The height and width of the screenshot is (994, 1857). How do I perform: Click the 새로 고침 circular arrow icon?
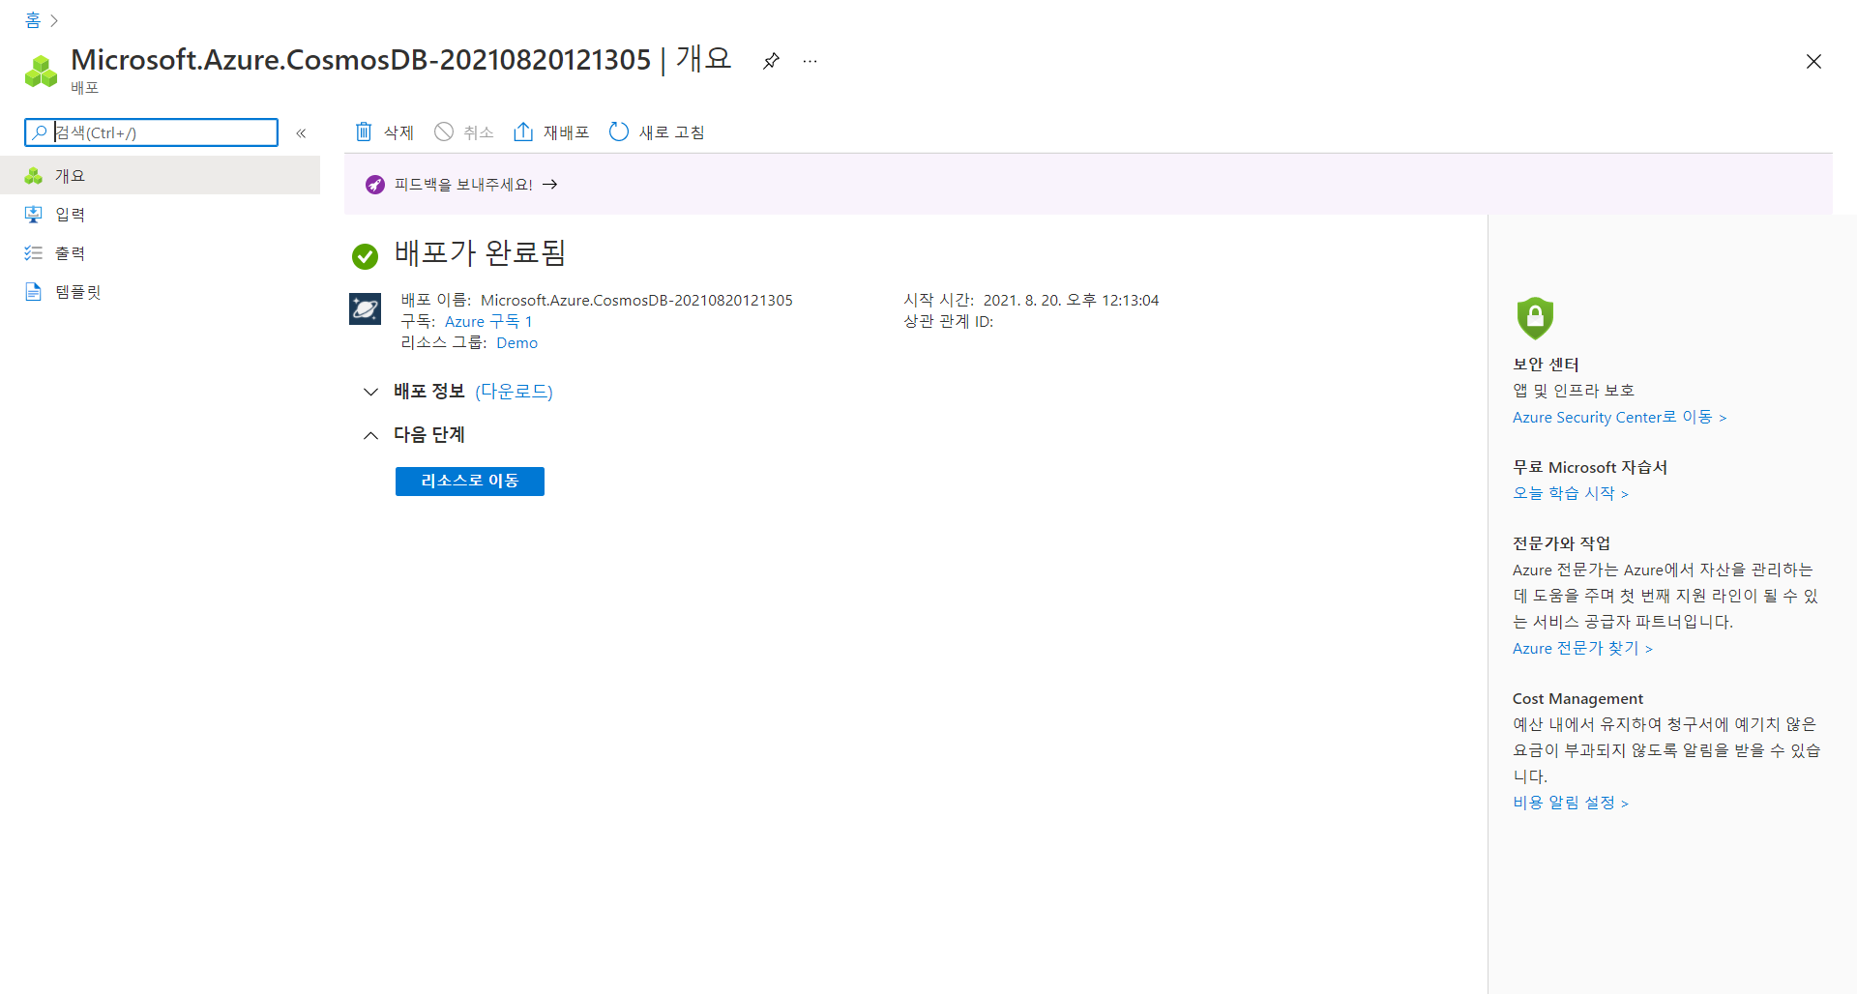(x=619, y=132)
